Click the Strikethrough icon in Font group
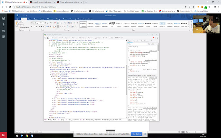 click(x=39, y=27)
